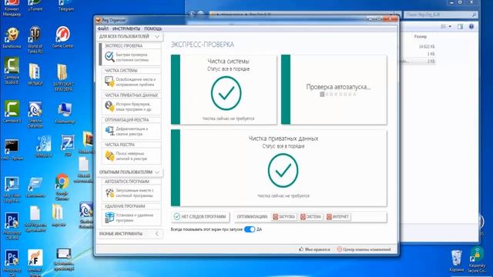Click the Чистка приватных данных checkmark circle

click(x=283, y=171)
